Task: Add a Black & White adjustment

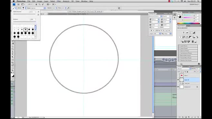Action: tap(190, 37)
